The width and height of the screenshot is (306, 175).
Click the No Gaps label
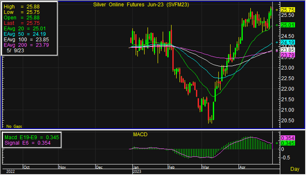tap(14, 126)
